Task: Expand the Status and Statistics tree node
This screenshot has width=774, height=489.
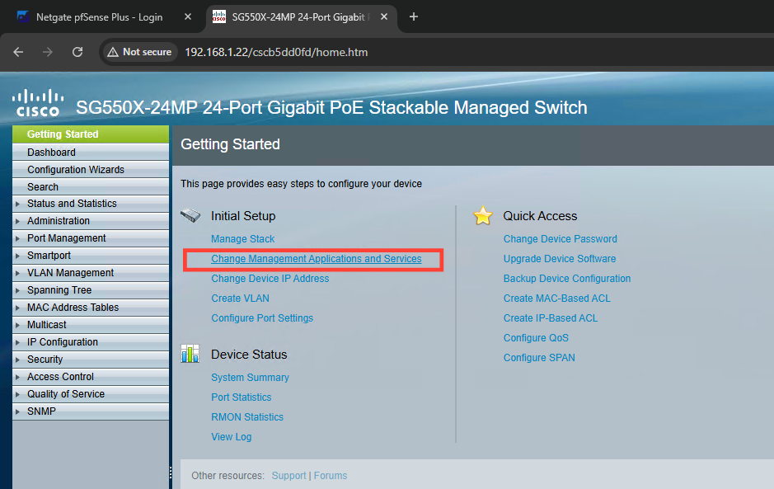Action: coord(18,204)
